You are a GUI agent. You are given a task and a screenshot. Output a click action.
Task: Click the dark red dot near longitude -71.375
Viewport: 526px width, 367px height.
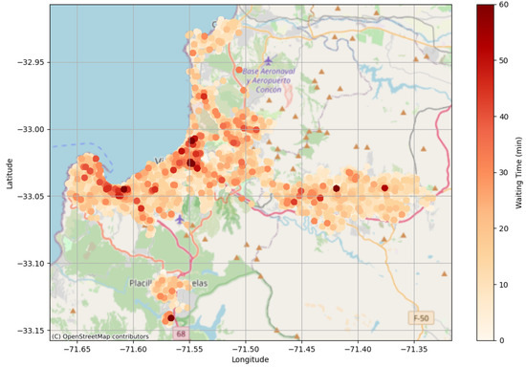(x=384, y=188)
